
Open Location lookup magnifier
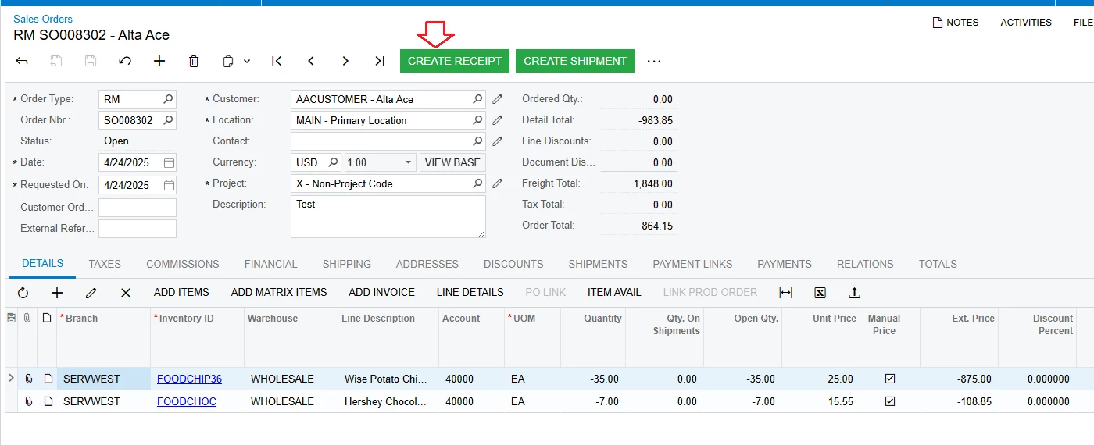[477, 120]
